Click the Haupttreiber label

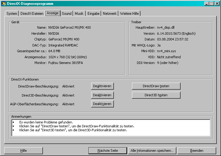pyautogui.click(x=145, y=27)
